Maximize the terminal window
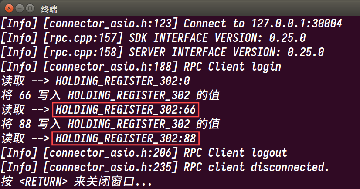The width and height of the screenshot is (360, 189). tap(30, 8)
